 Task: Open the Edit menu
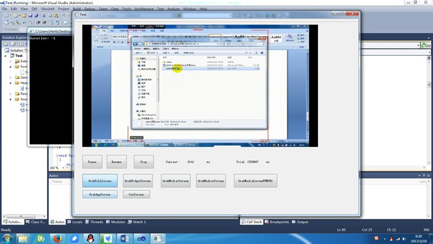point(13,9)
